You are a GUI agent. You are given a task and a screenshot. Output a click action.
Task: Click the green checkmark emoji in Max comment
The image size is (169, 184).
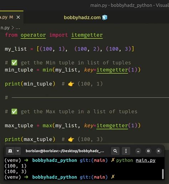(x=14, y=112)
